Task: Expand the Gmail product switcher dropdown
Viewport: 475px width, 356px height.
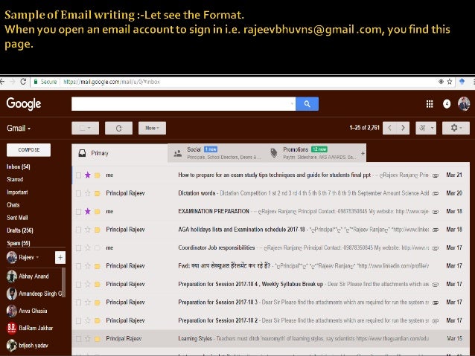Action: tap(19, 129)
